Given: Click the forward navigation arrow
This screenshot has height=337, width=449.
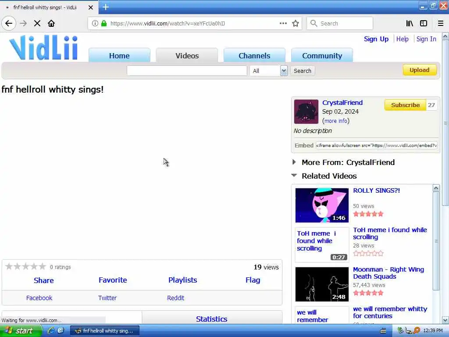Looking at the screenshot, I should tap(23, 23).
